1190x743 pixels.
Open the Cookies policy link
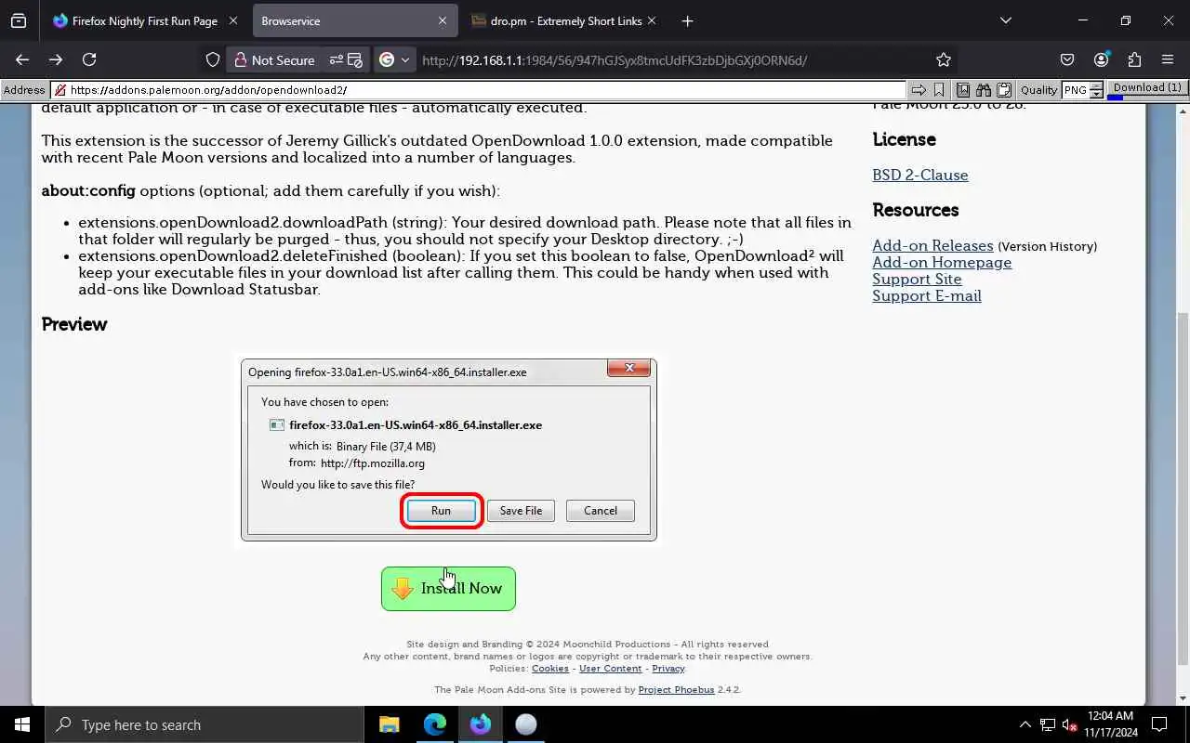550,669
